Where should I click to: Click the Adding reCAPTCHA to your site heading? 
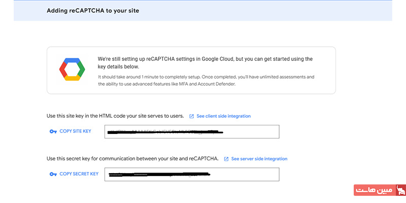point(93,11)
